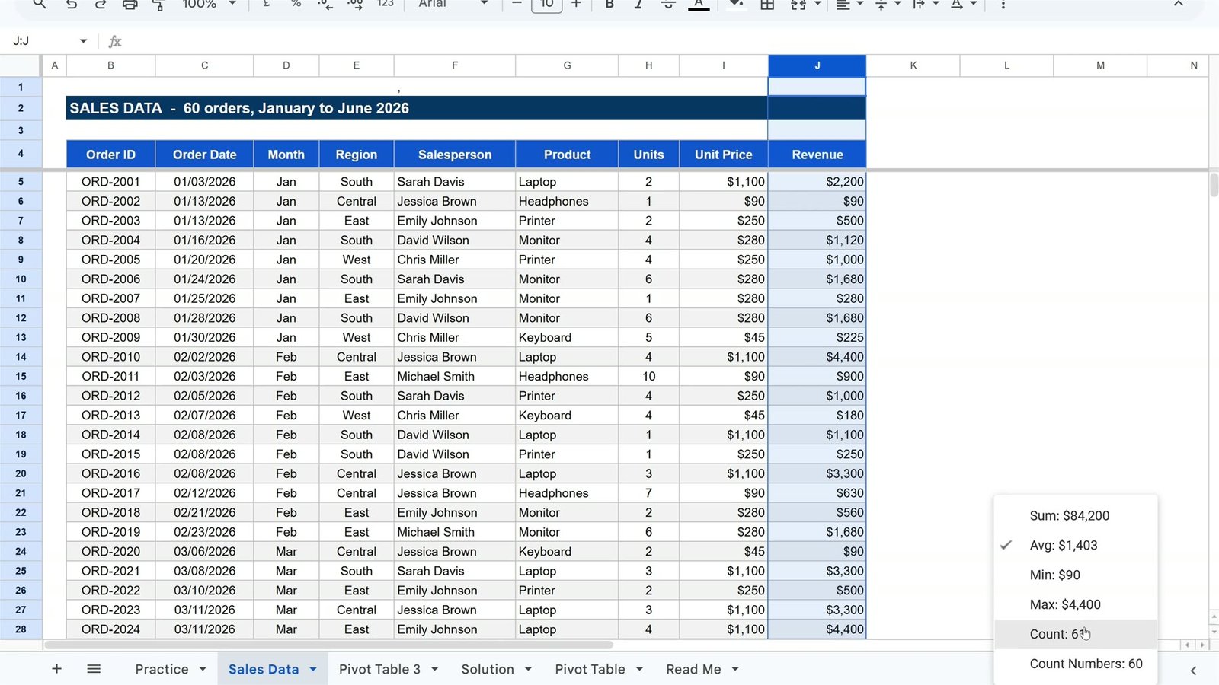
Task: Switch to the Practice sheet tab
Action: pyautogui.click(x=162, y=669)
